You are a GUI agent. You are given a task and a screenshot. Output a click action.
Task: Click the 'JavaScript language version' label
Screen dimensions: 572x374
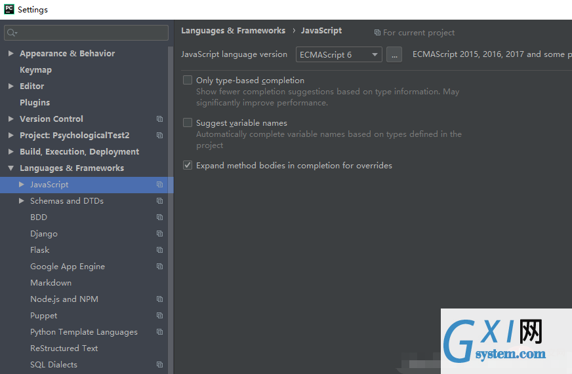click(x=234, y=54)
